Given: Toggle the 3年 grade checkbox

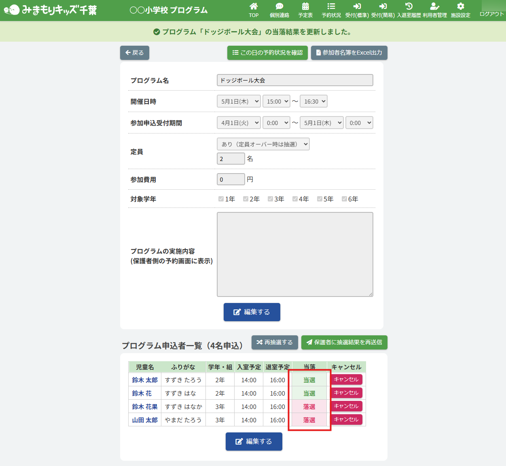Looking at the screenshot, I should coord(270,199).
